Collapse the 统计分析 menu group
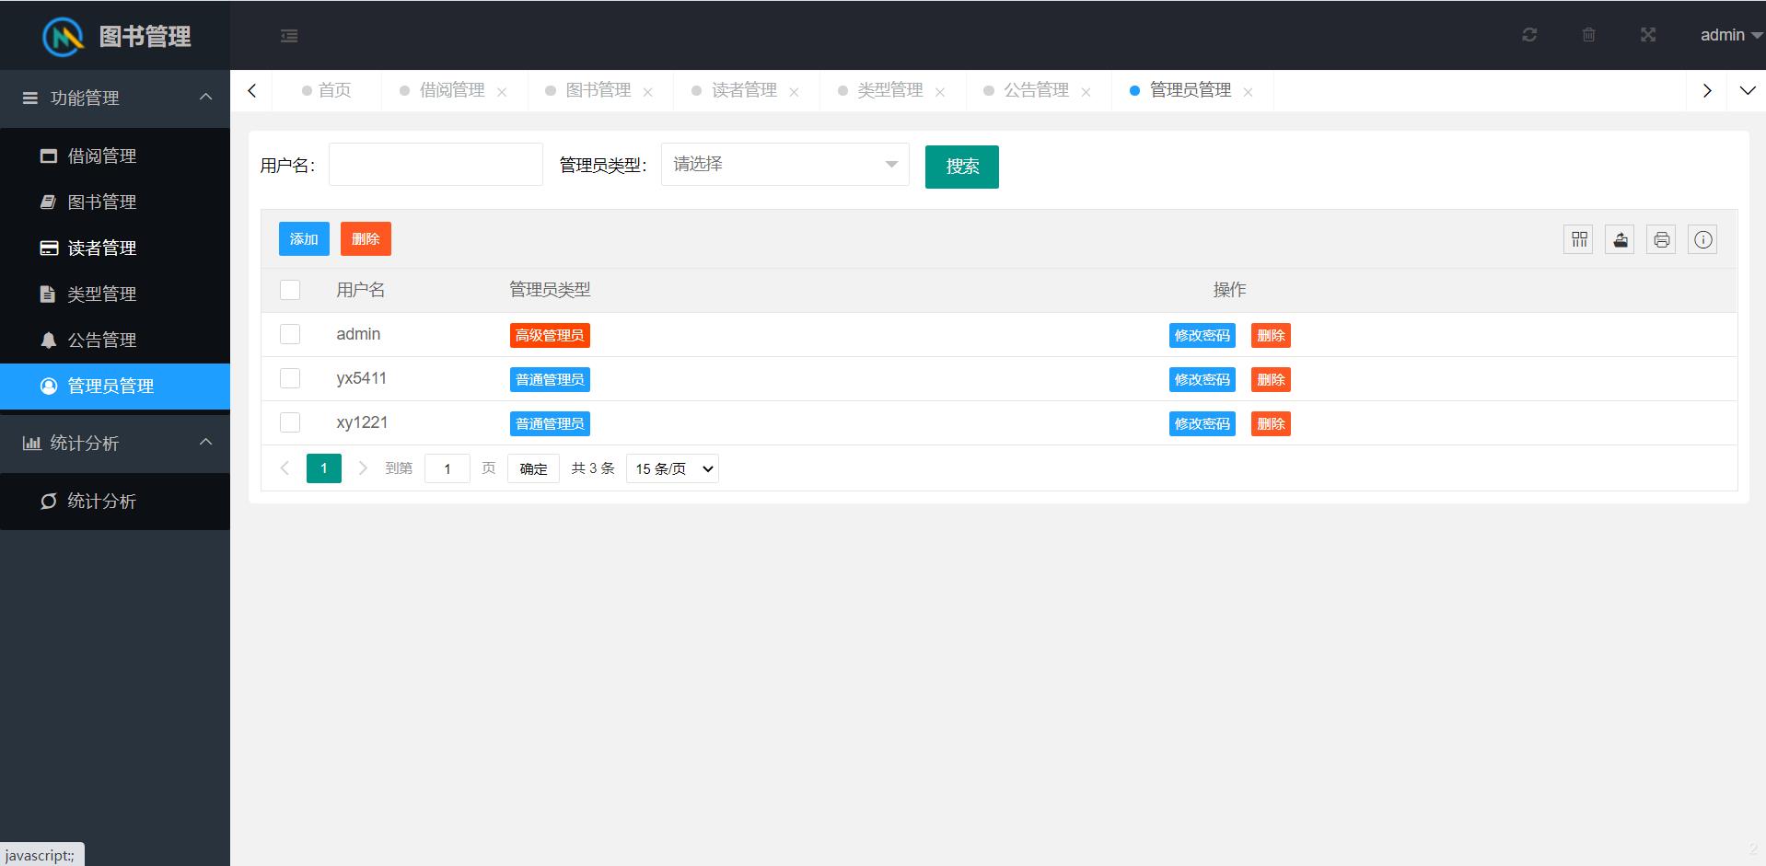 [x=115, y=444]
